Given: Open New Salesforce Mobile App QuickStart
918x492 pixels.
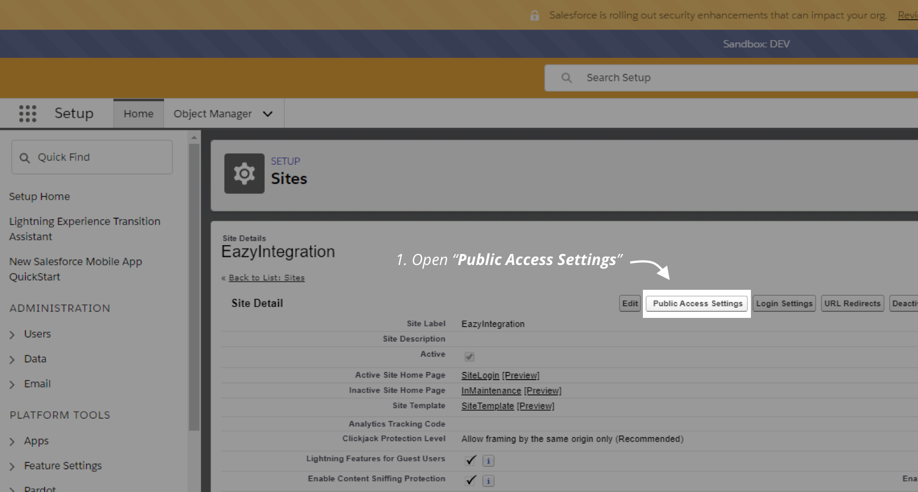Looking at the screenshot, I should pos(76,269).
